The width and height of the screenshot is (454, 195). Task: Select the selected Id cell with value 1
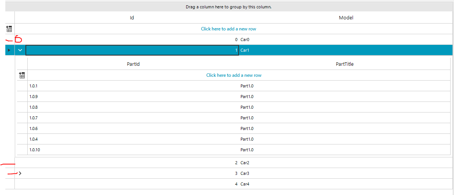pyautogui.click(x=132, y=50)
